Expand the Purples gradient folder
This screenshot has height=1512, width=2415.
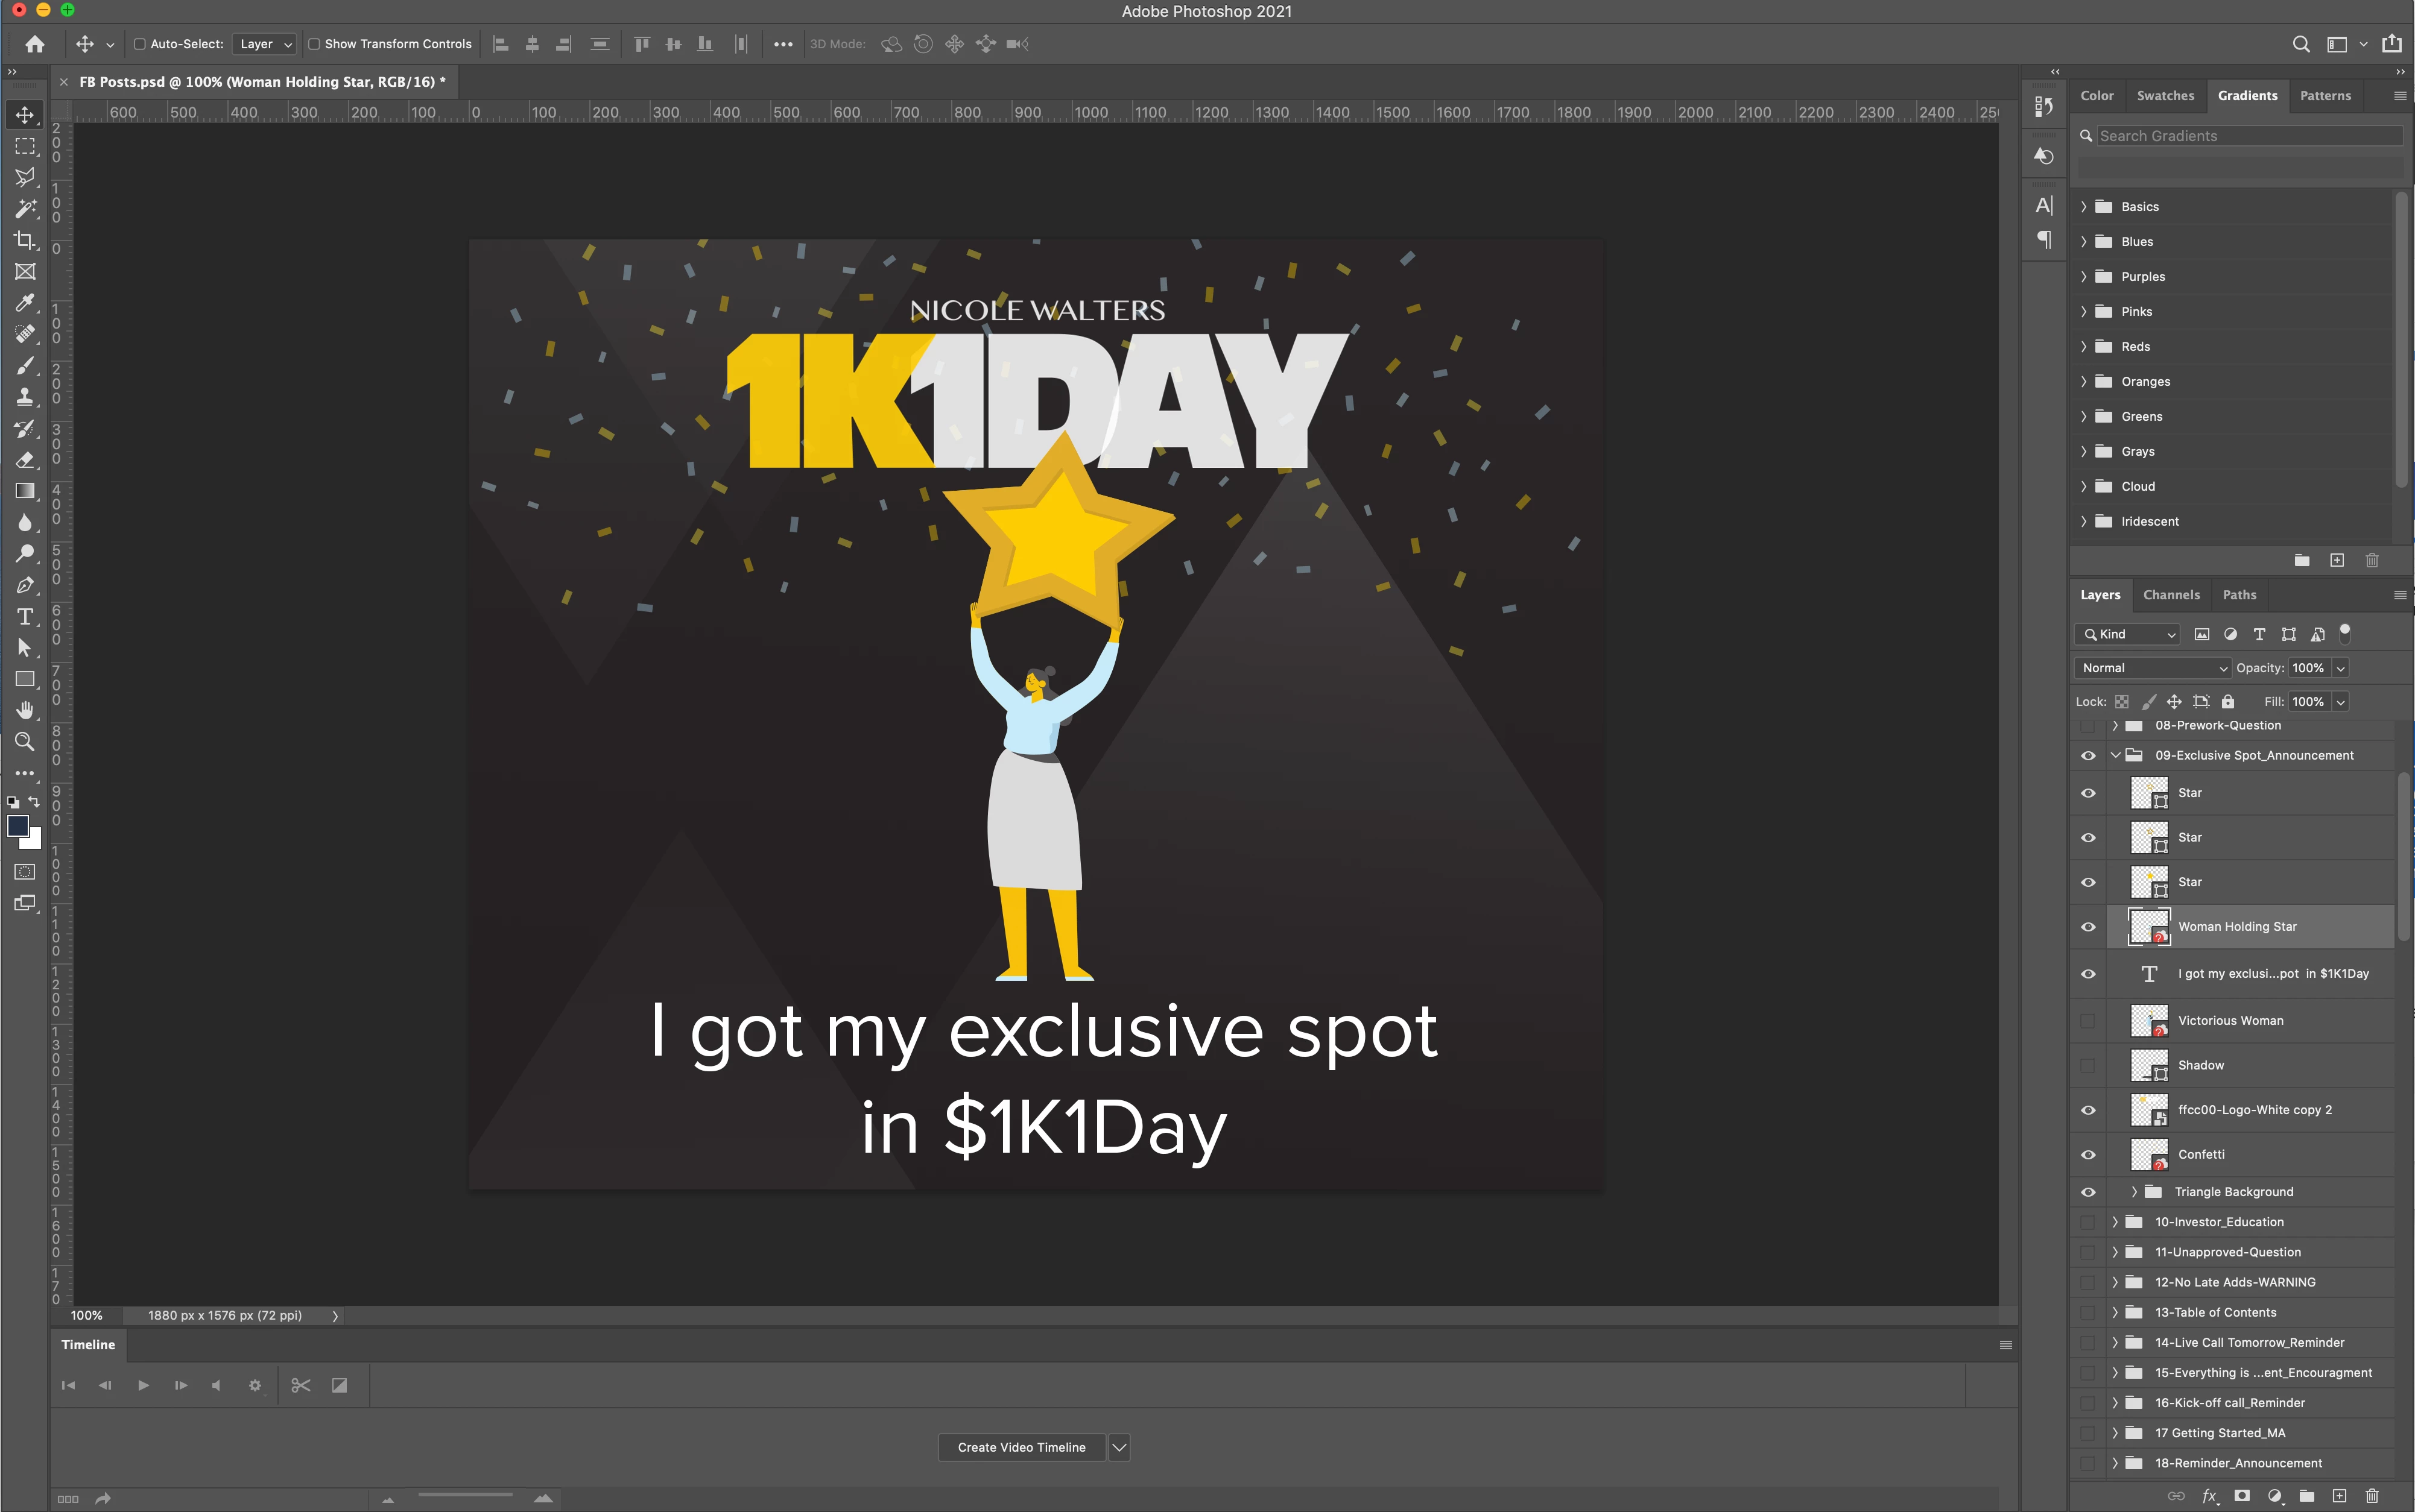point(2084,276)
